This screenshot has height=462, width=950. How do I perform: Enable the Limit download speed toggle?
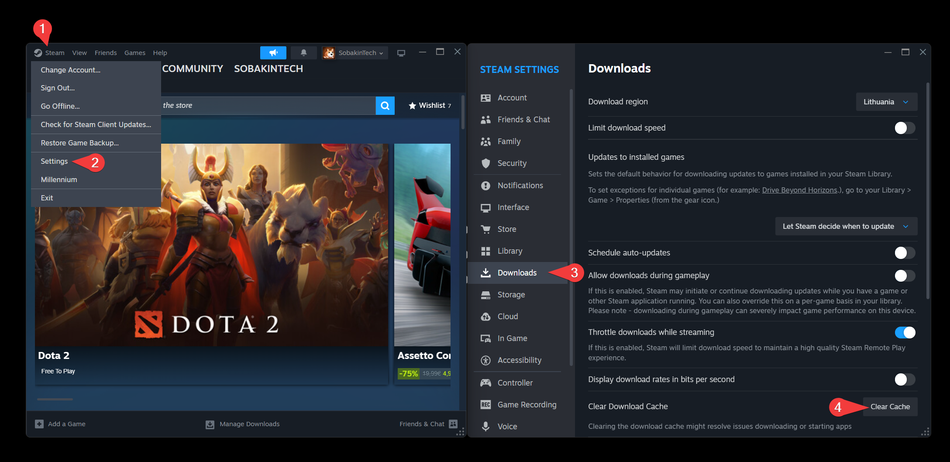[x=904, y=128]
